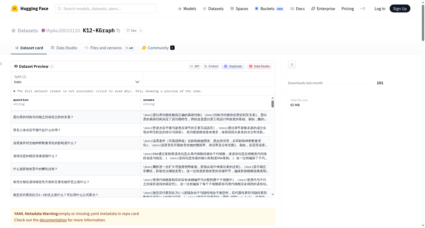Open the documentation link in YAML warning

pos(53,220)
